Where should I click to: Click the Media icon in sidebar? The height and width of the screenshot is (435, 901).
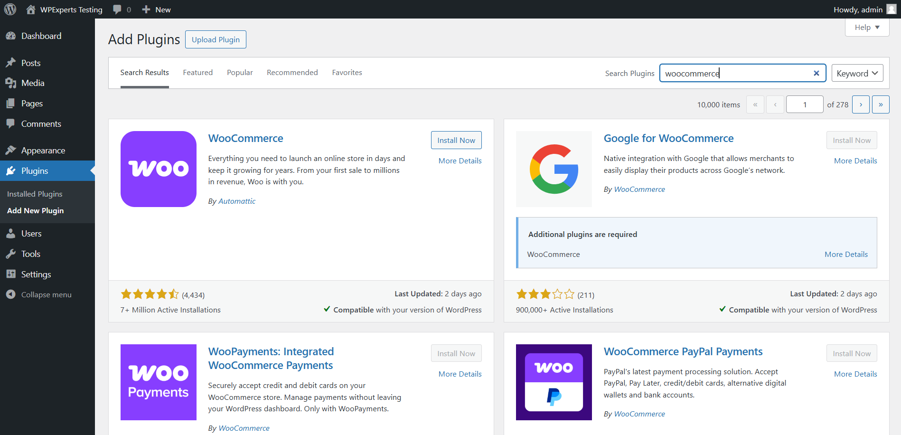click(x=10, y=83)
